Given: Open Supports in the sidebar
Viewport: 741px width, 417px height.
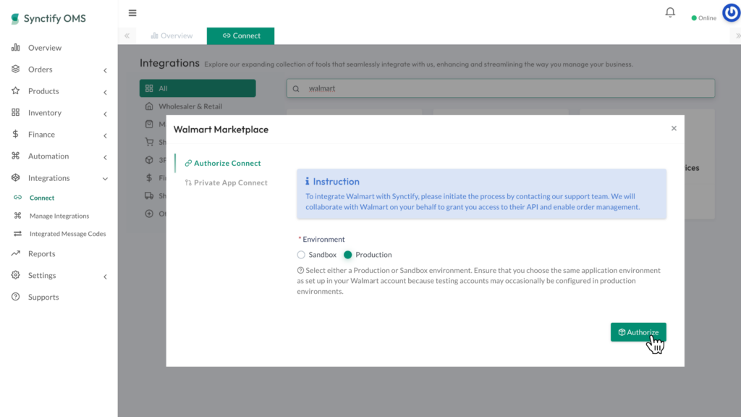Looking at the screenshot, I should 43,297.
